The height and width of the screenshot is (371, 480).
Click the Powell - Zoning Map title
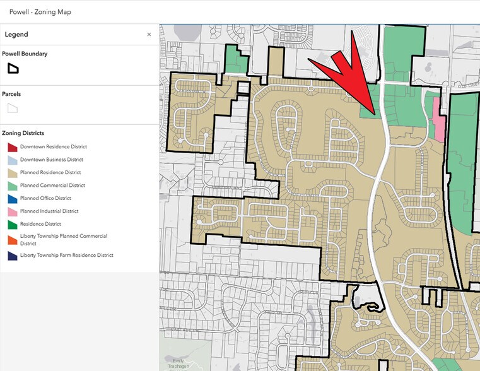[x=40, y=11]
